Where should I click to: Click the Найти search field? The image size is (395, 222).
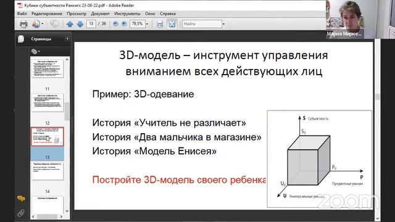(x=202, y=24)
